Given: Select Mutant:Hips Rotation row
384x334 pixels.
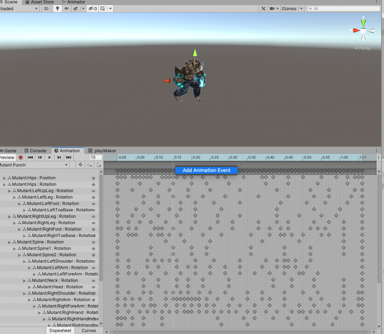Looking at the screenshot, I should pos(49,184).
